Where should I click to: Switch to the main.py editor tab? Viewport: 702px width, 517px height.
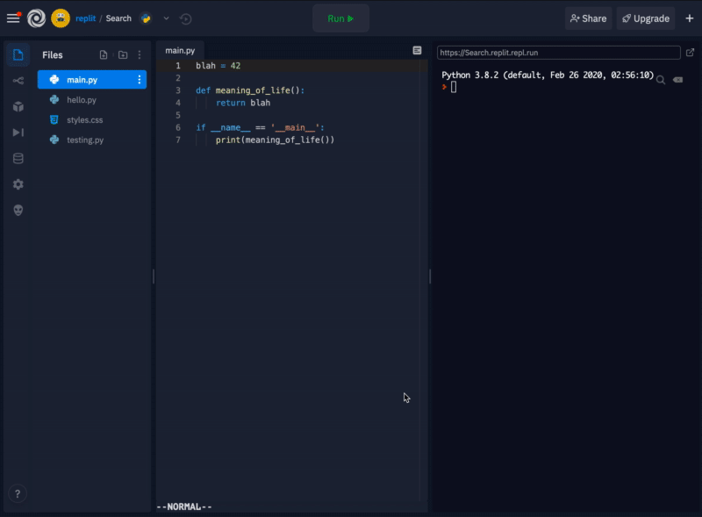pyautogui.click(x=180, y=51)
